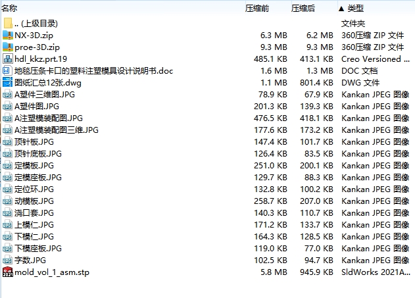Click the JPG icon of 上模仁.JPG
Viewport: 415px width, 298px height.
pyautogui.click(x=7, y=225)
